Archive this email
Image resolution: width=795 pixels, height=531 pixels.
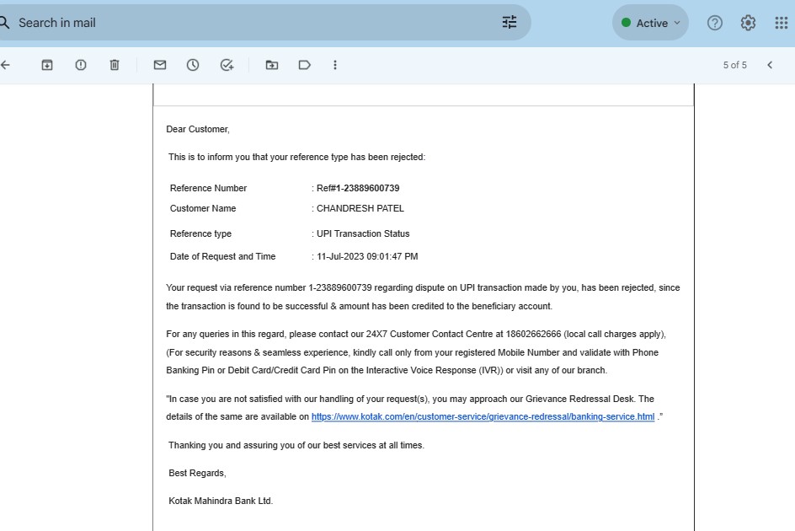[x=47, y=65]
